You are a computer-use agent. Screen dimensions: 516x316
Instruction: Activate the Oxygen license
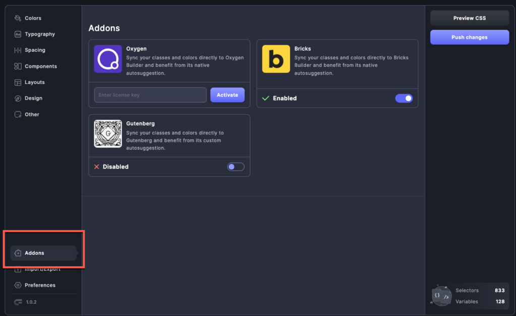click(227, 95)
